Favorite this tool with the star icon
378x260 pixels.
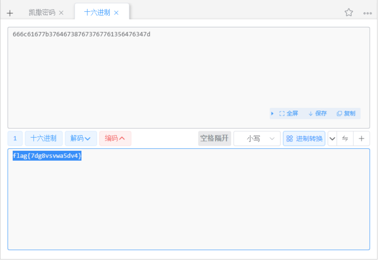tap(348, 12)
